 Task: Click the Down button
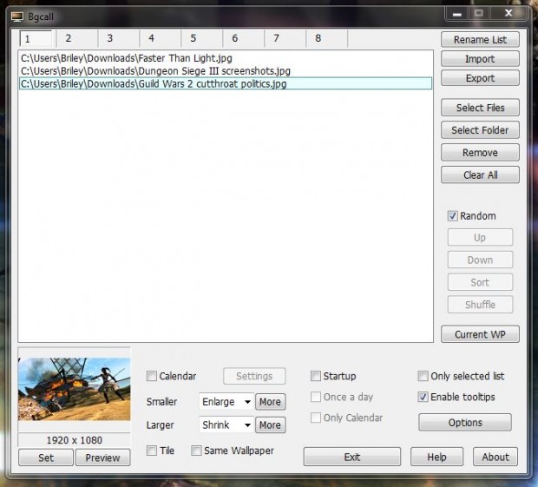tap(480, 260)
